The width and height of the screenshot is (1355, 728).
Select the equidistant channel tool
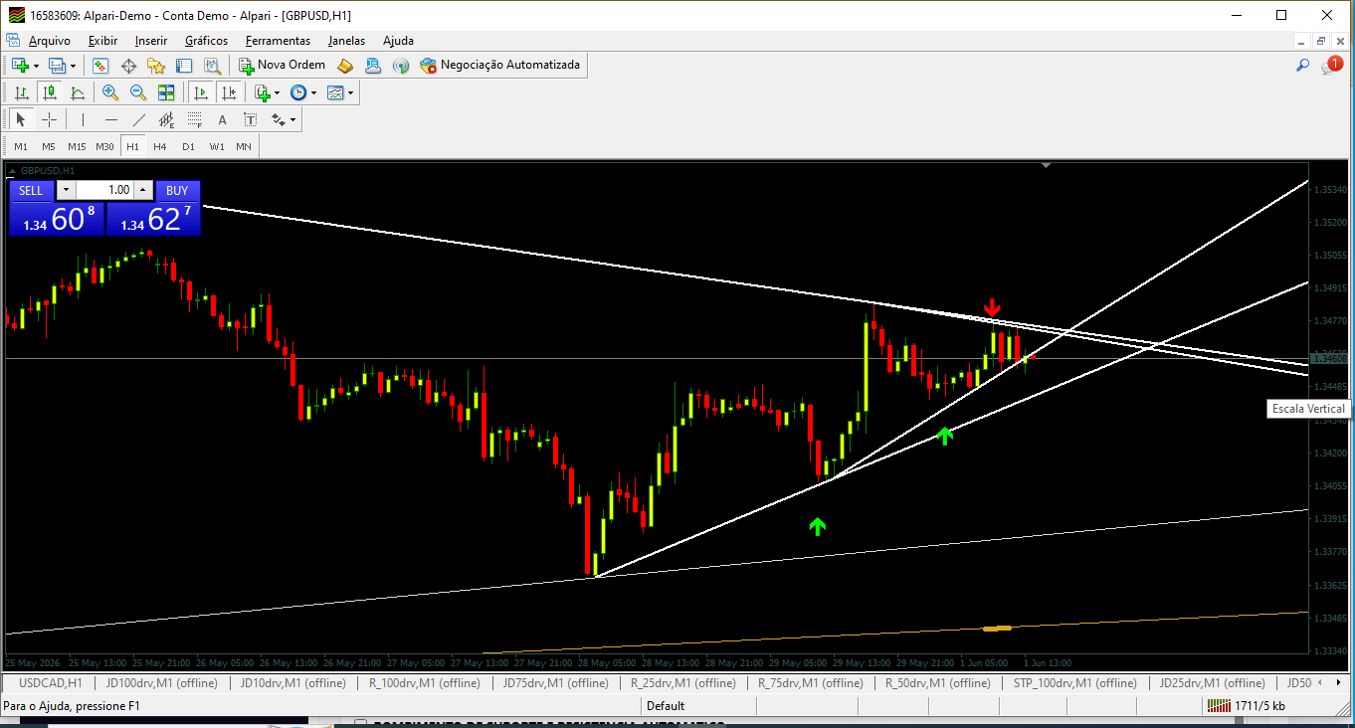click(x=166, y=120)
